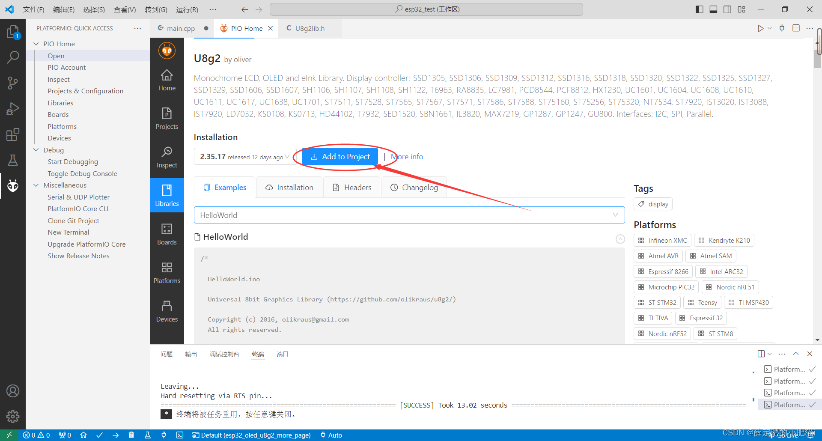Open the Search view in the activity bar
The width and height of the screenshot is (822, 441).
13,57
